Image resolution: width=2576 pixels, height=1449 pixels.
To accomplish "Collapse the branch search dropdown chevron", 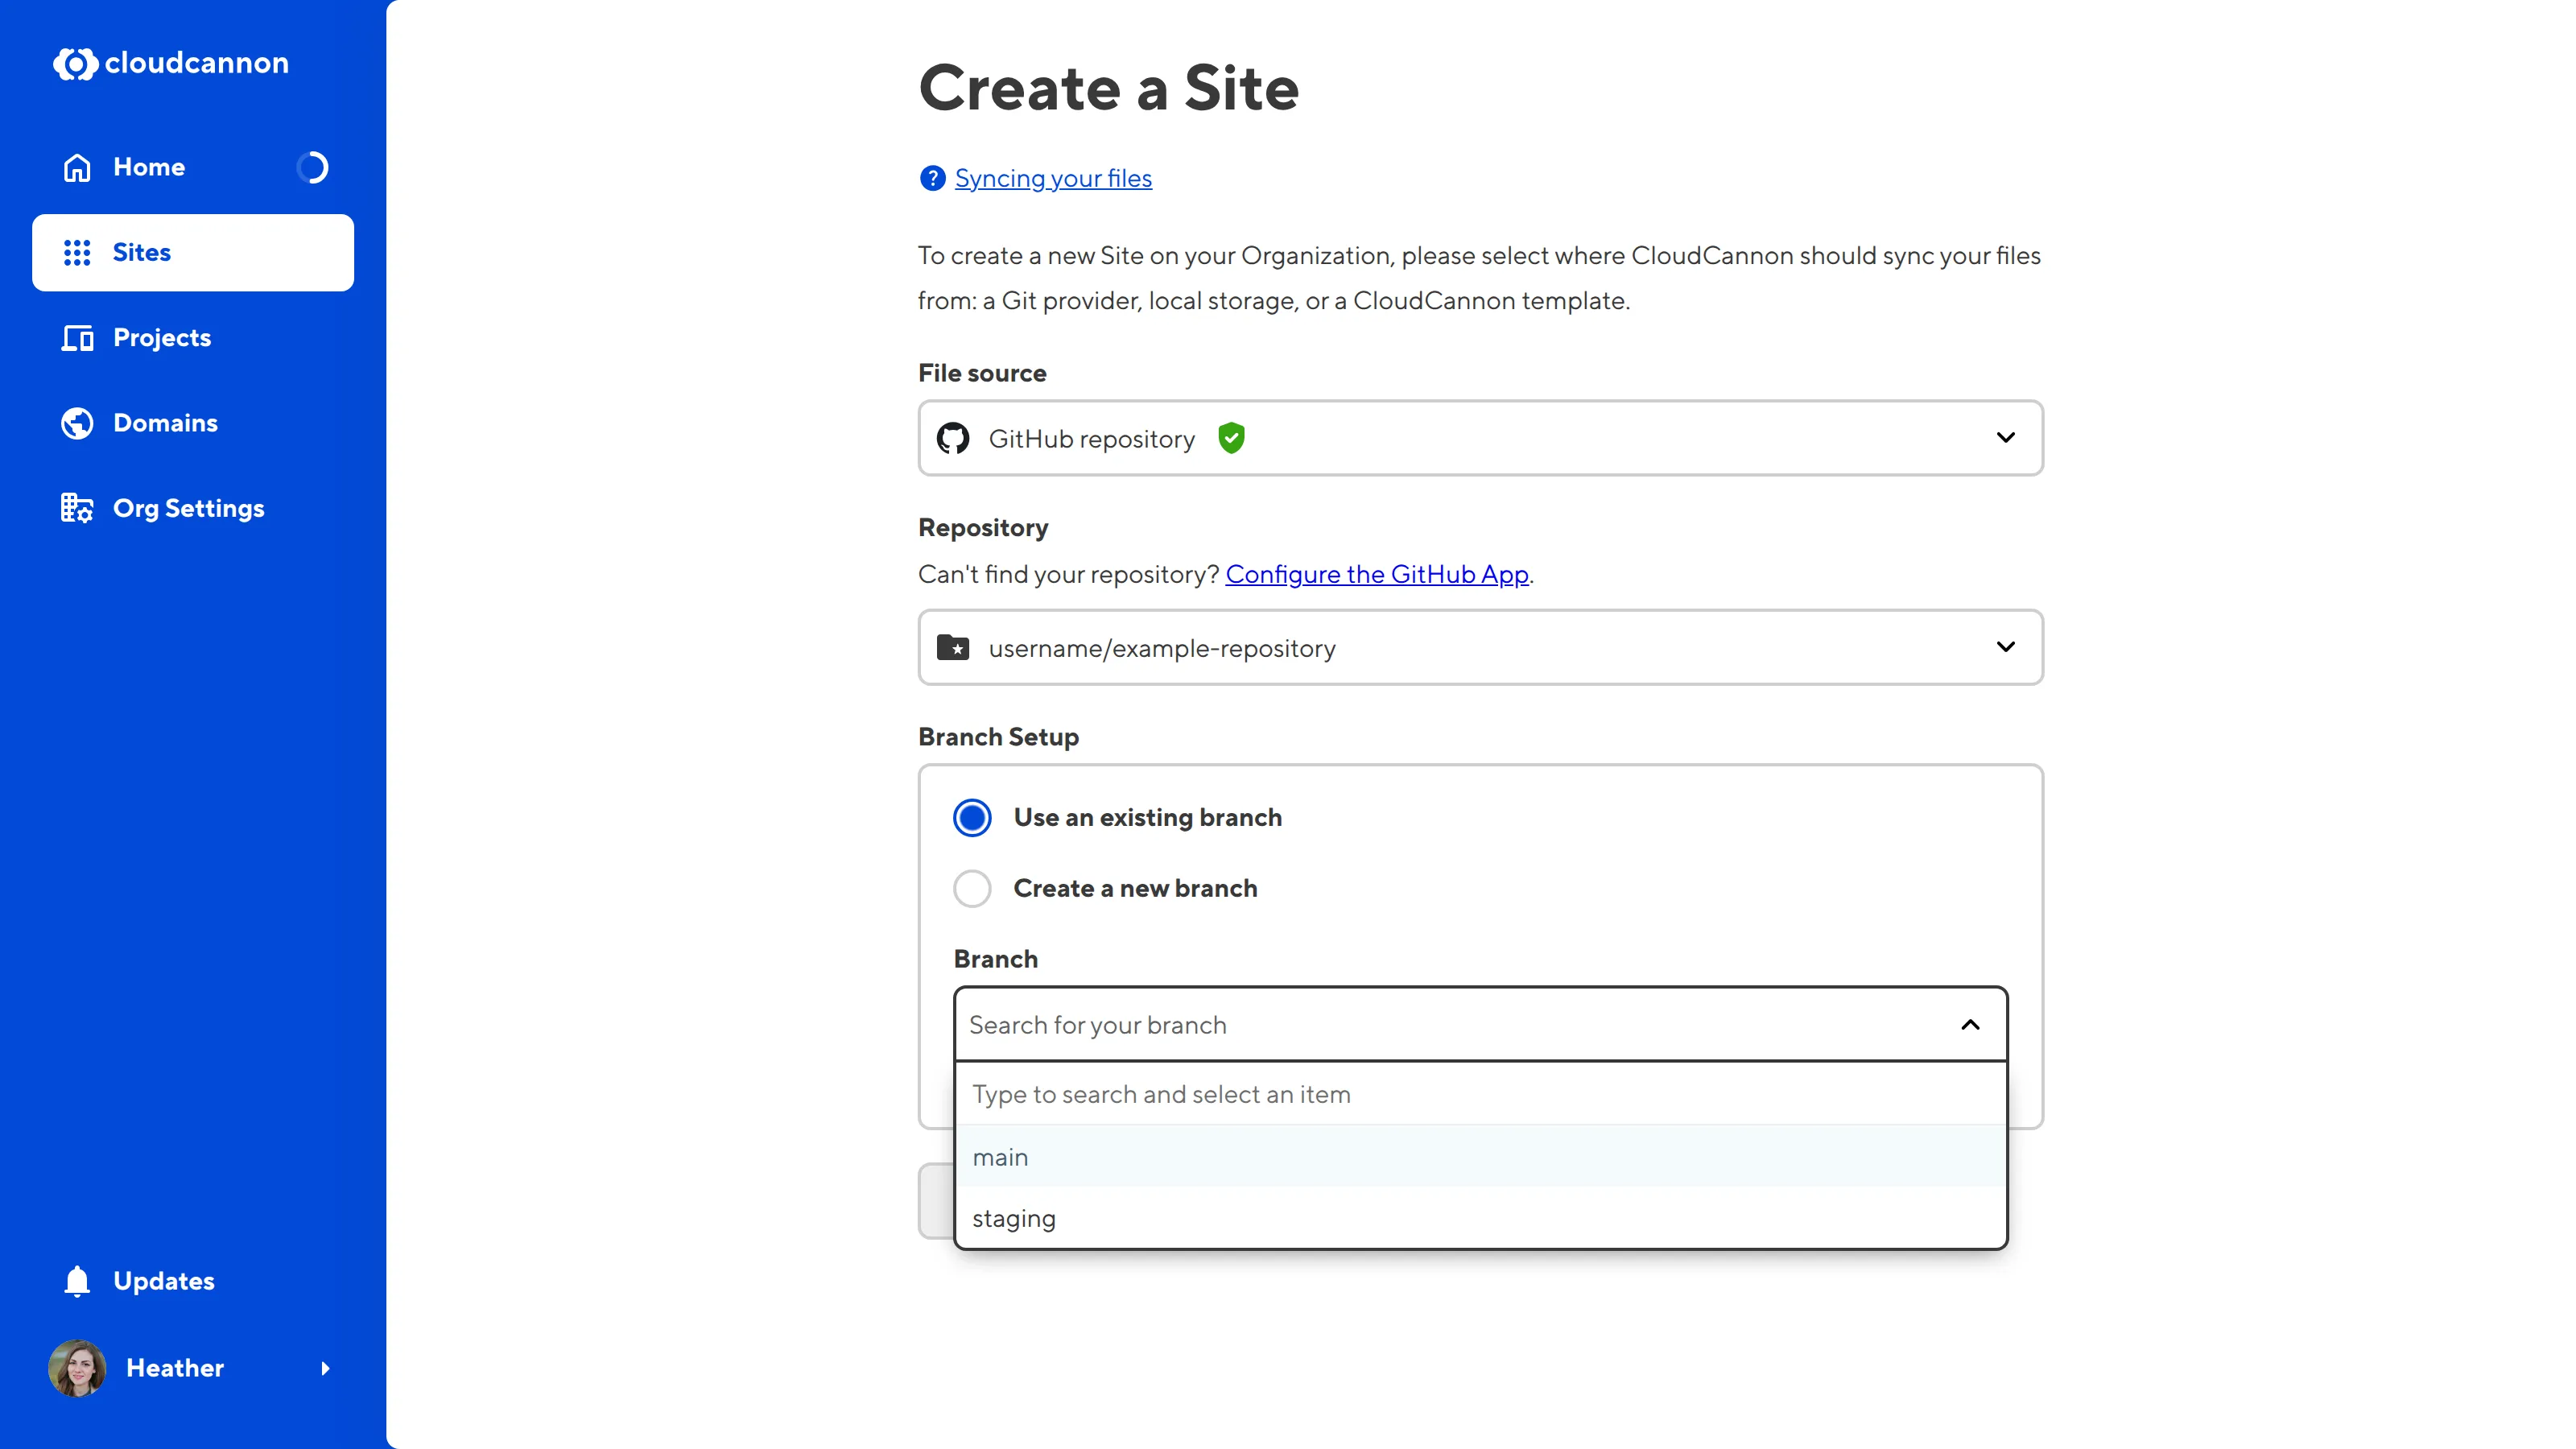I will (1969, 1025).
